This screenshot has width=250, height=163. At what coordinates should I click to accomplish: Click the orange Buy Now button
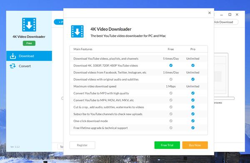pos(195,145)
